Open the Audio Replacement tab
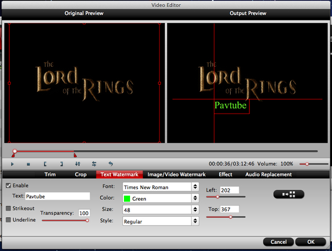Screen dimensions: 332x251 point(268,174)
